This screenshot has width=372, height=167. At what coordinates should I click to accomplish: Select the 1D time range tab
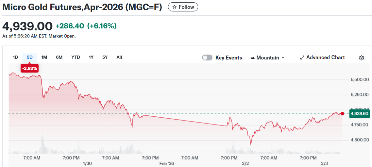click(15, 57)
